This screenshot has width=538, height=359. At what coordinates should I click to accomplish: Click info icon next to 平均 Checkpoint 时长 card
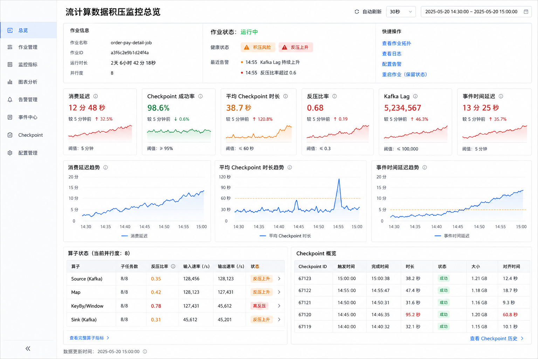pos(285,96)
